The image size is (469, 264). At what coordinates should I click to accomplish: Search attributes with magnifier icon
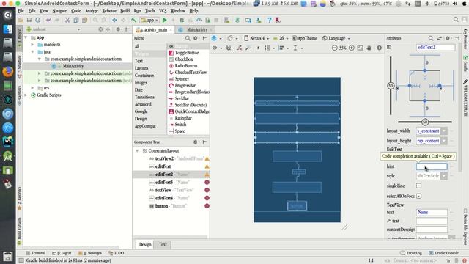tap(431, 38)
